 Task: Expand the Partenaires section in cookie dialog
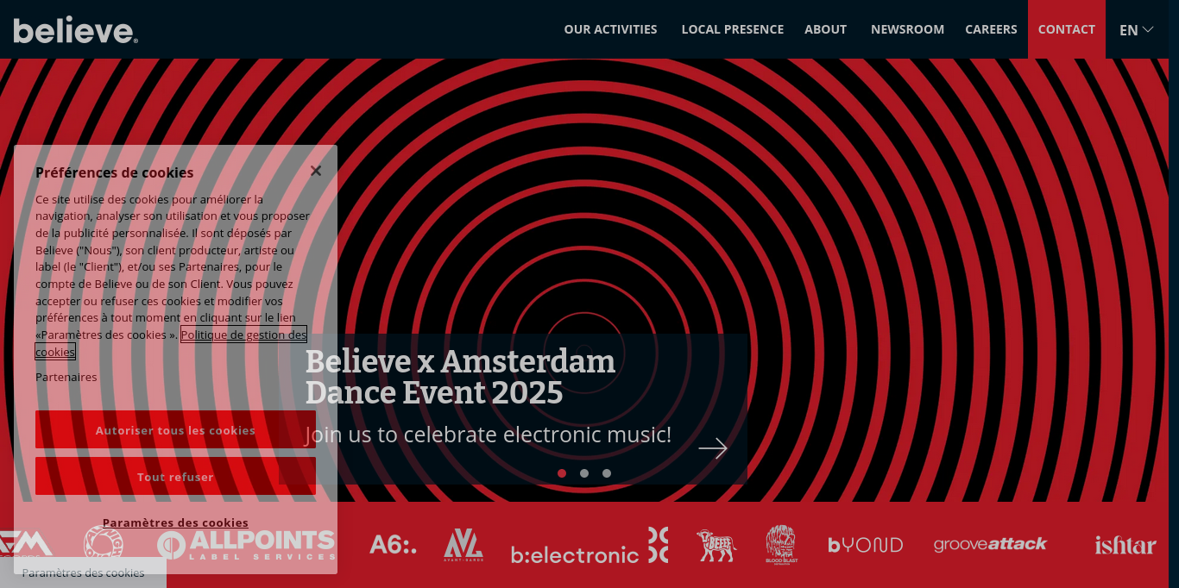tap(66, 377)
